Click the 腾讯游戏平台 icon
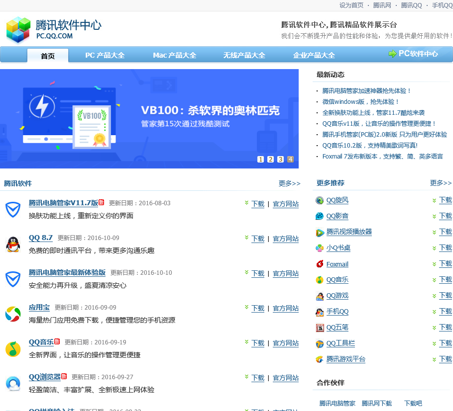The width and height of the screenshot is (453, 411). (320, 359)
